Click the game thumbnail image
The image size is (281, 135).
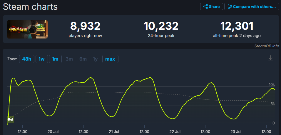(x=27, y=29)
